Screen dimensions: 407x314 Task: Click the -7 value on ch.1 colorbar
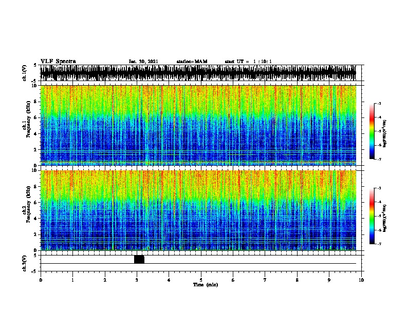[379, 159]
